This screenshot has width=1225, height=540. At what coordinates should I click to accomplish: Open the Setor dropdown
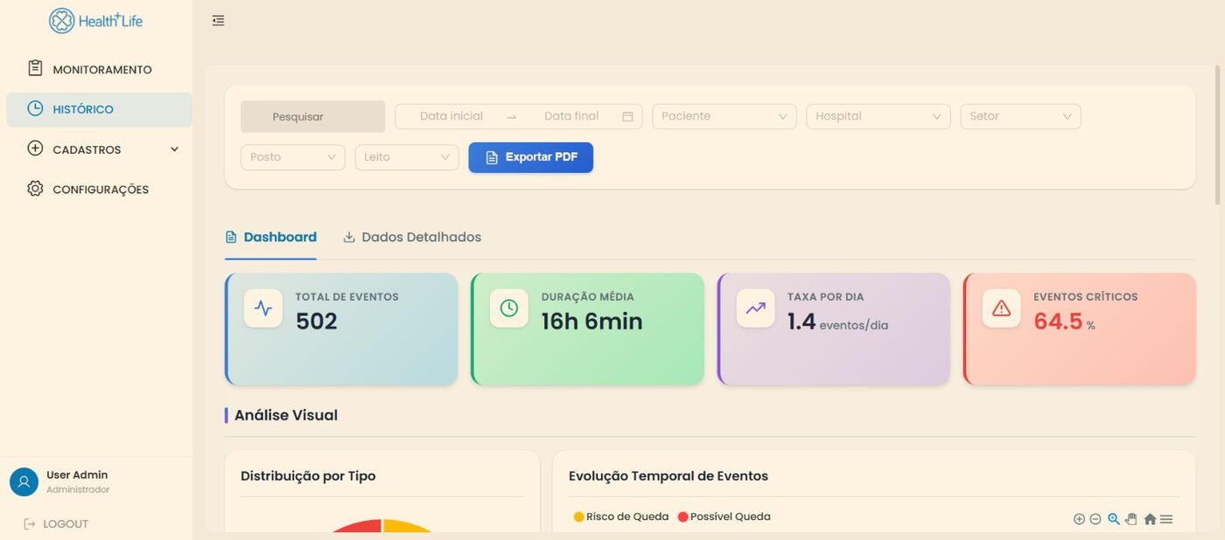click(1020, 116)
